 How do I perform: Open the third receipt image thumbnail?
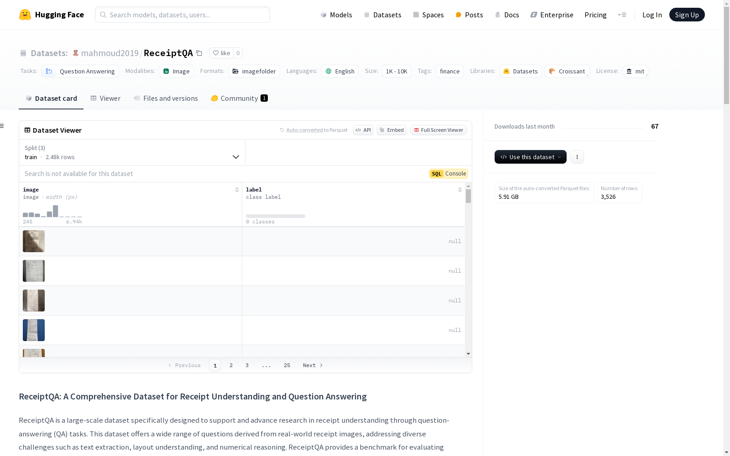[x=34, y=301]
